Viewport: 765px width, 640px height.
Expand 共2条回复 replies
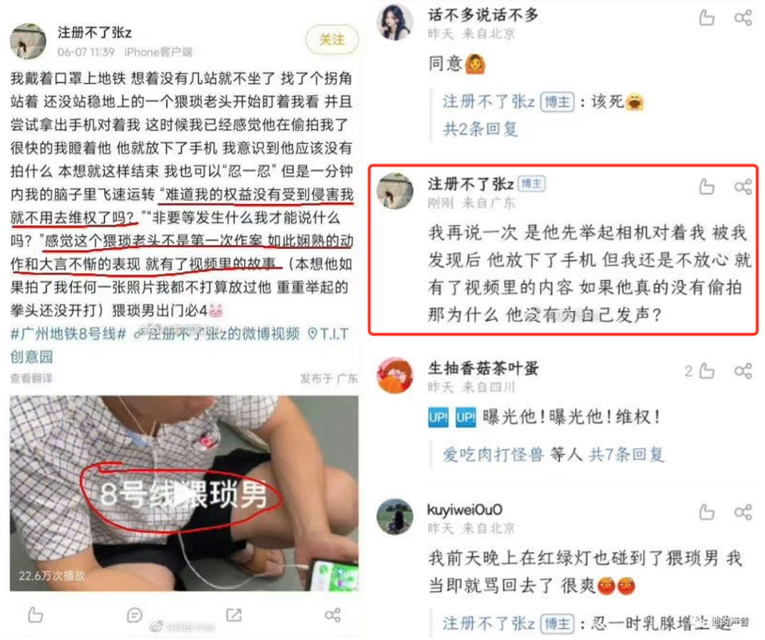coord(480,129)
